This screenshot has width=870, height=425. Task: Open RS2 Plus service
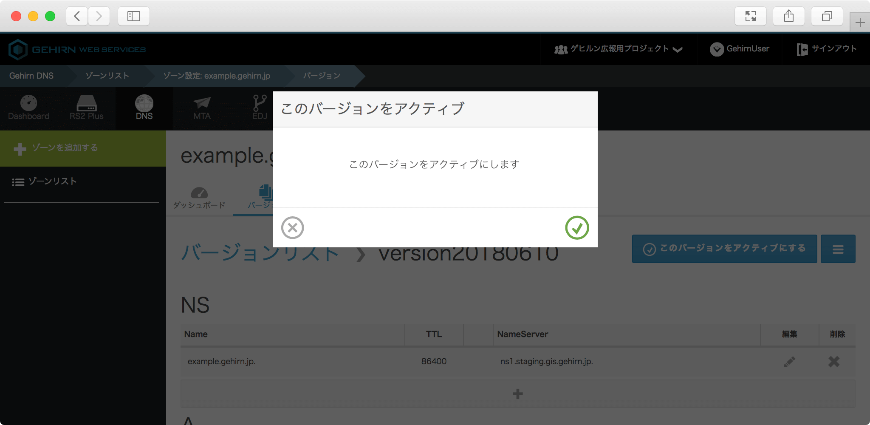tap(86, 108)
